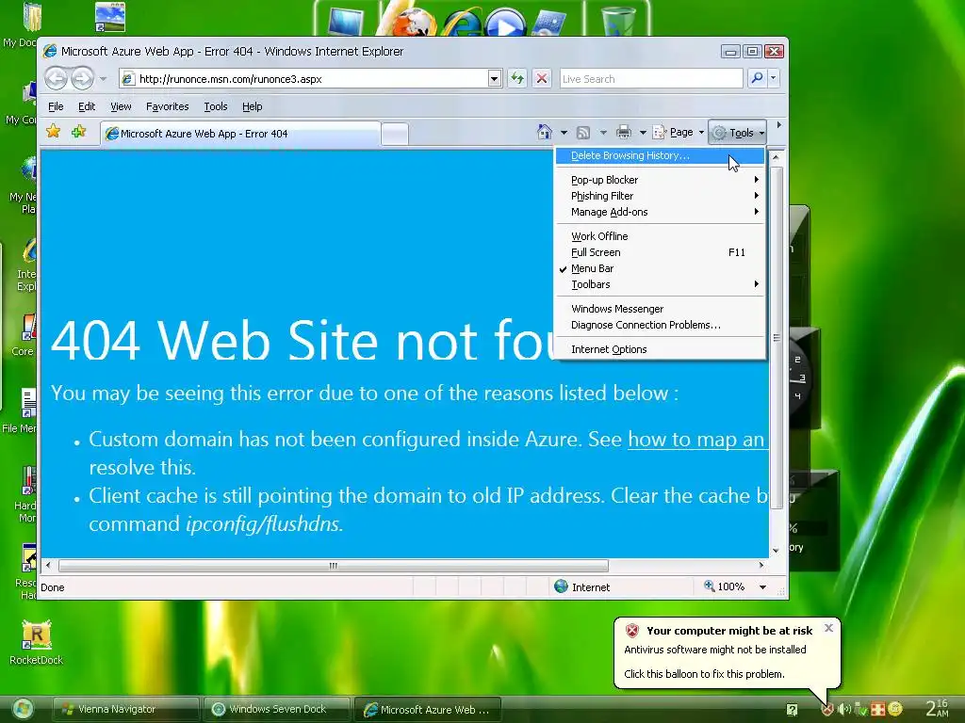This screenshot has height=723, width=965.
Task: Open the Edit menu
Action: tap(86, 106)
